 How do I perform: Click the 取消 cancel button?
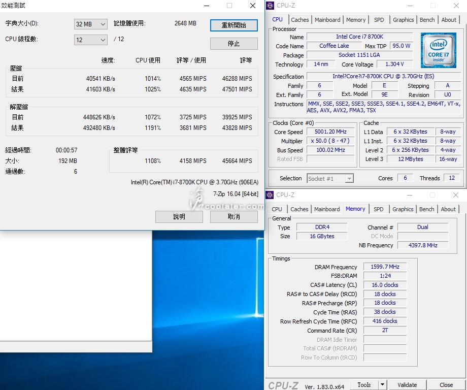click(234, 217)
